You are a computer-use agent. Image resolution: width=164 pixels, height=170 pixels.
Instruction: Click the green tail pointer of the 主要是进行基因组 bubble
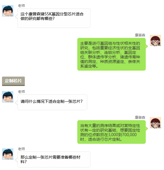click(147, 46)
